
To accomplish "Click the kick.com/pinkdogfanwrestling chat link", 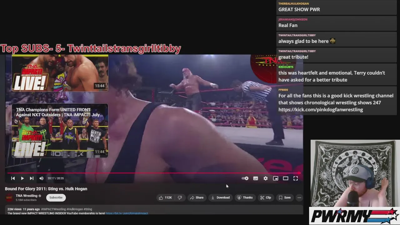I will (x=321, y=109).
